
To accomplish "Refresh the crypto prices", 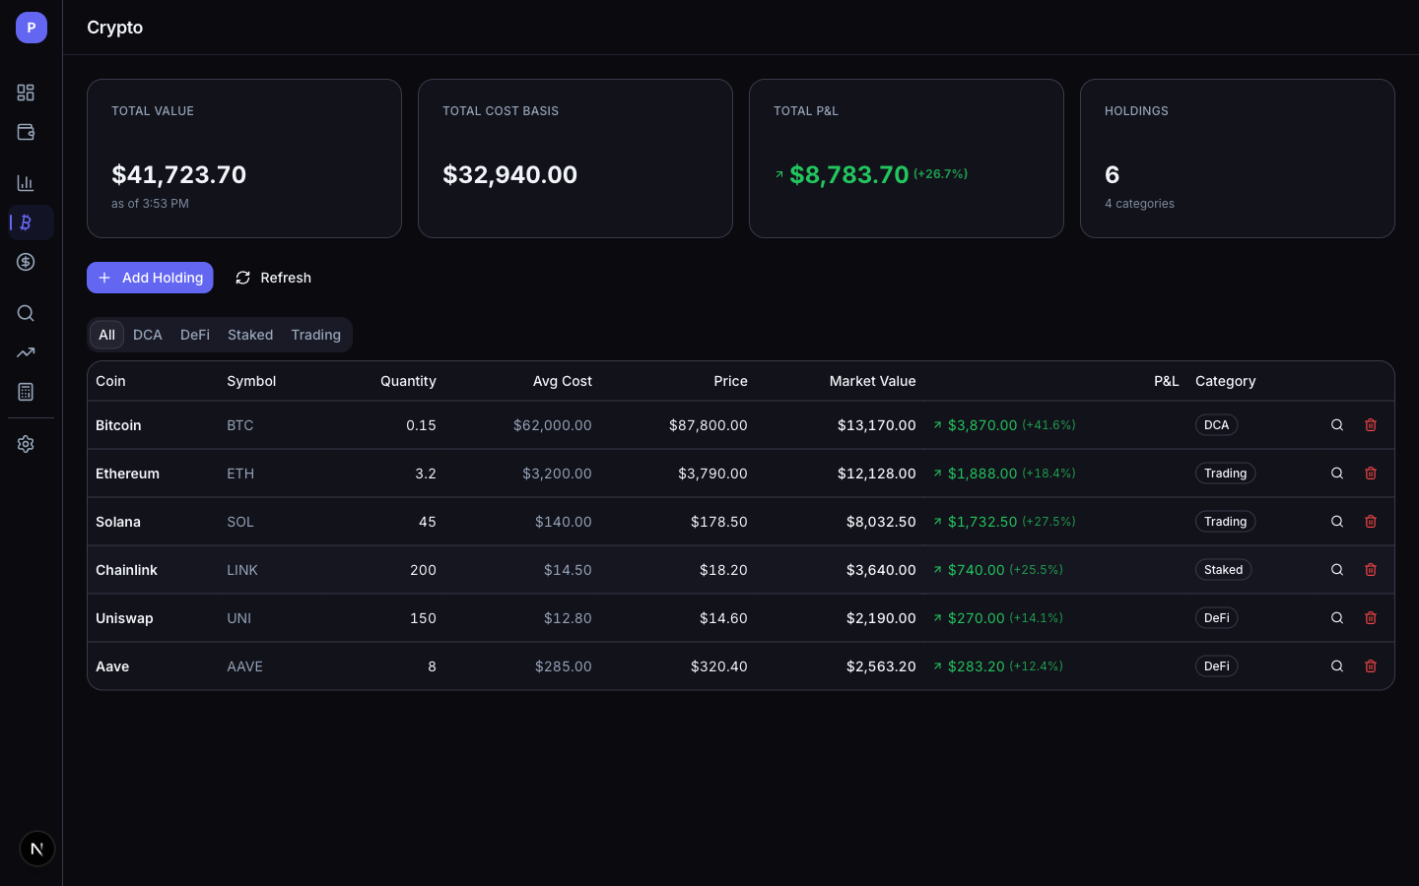I will tap(273, 278).
